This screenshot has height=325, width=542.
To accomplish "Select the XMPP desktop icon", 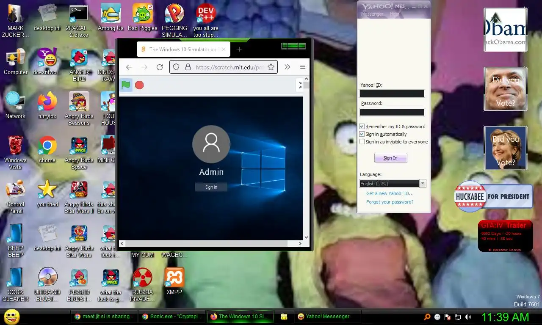I will 174,281.
